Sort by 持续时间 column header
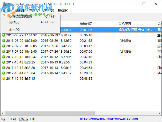 97,24
